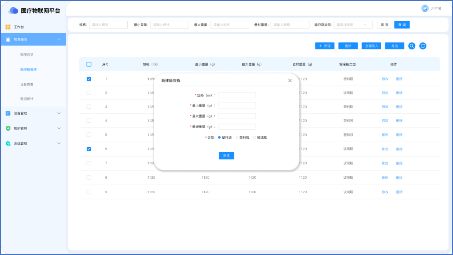Open the 输液瓶类型 dropdown filter
Screen dimensions: 453x255
click(353, 25)
